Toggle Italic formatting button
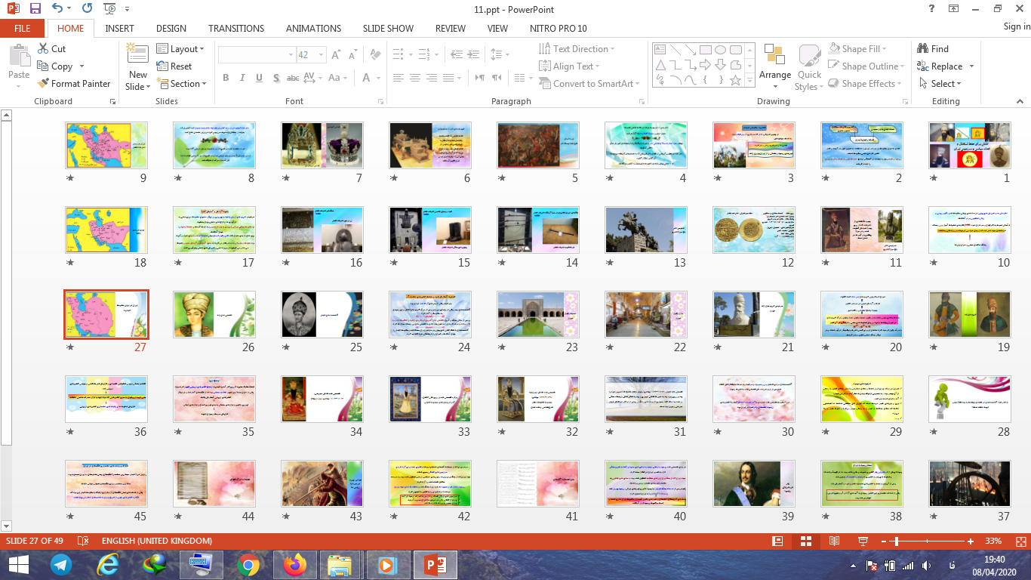 click(x=242, y=78)
